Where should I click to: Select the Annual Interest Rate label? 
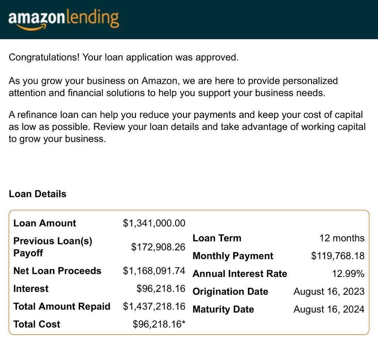[240, 274]
